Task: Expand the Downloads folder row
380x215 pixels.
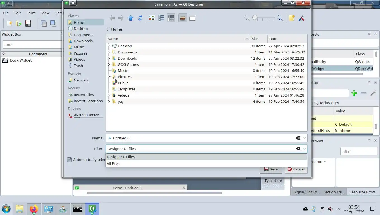Action: pos(109,58)
